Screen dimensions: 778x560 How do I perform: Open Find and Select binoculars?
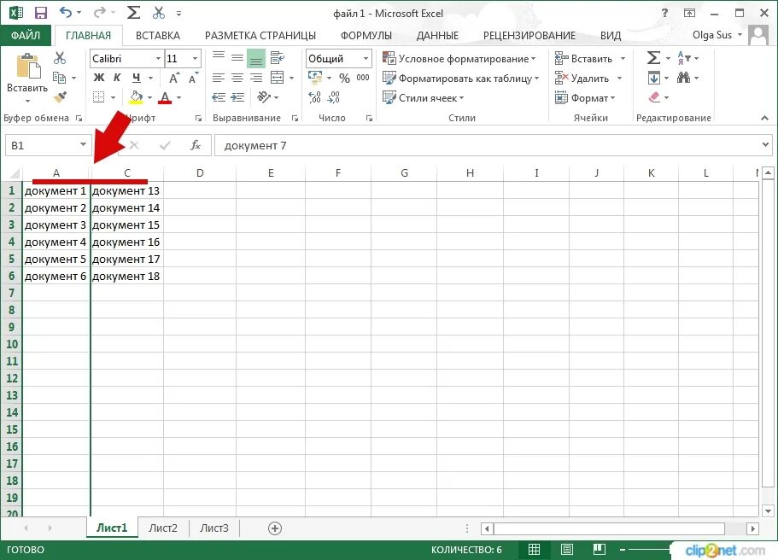click(684, 78)
